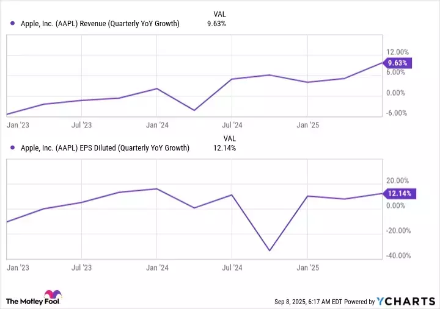Click the YCharts logo
The image size is (440, 309).
(x=407, y=301)
